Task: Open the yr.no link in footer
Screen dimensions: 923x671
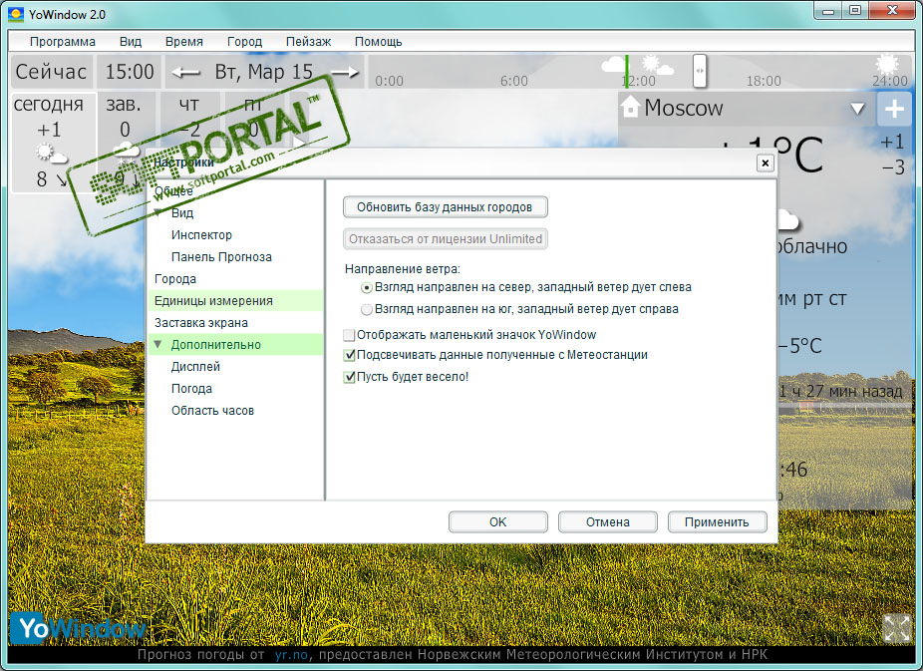Action: 291,654
